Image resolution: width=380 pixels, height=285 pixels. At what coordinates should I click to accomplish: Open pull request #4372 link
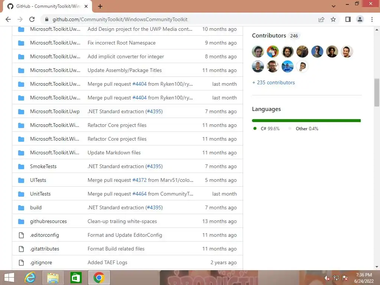[x=140, y=180]
